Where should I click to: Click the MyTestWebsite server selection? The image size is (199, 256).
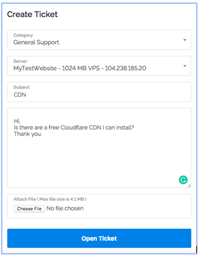(99, 66)
